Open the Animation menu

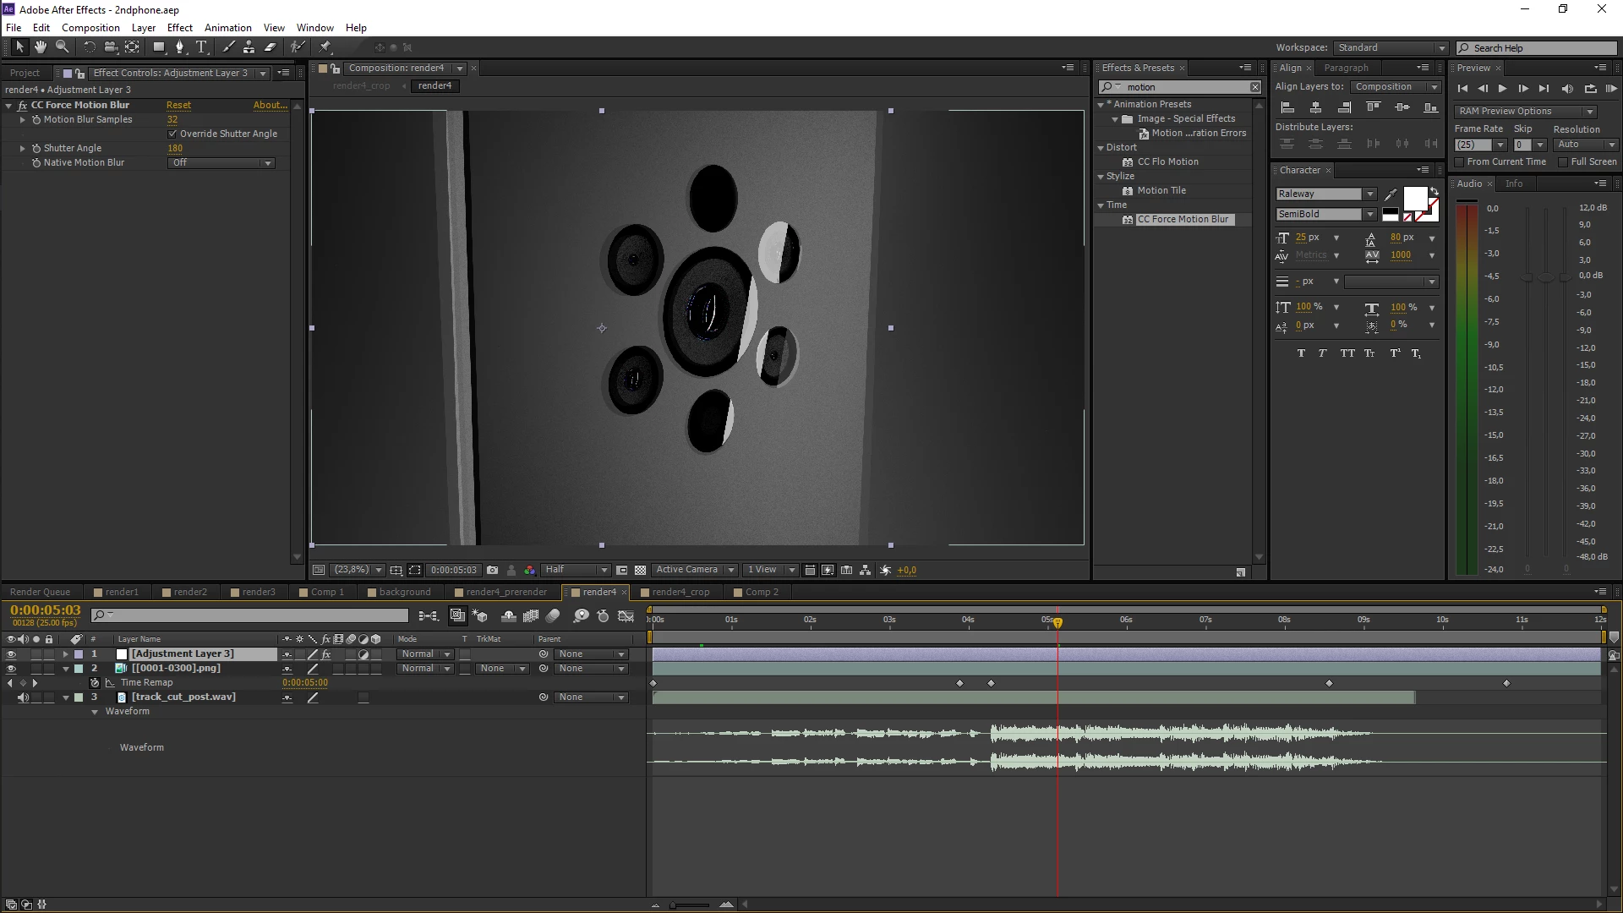tap(227, 28)
